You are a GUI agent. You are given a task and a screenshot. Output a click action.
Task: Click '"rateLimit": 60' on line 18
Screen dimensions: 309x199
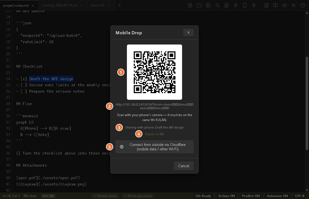pyautogui.click(x=37, y=42)
